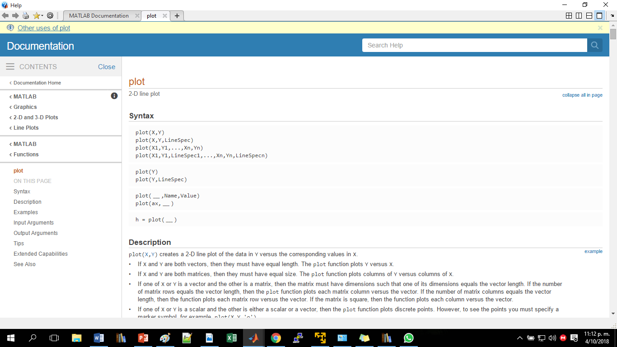Toggle the CONTENTS hamburger menu

pyautogui.click(x=10, y=67)
